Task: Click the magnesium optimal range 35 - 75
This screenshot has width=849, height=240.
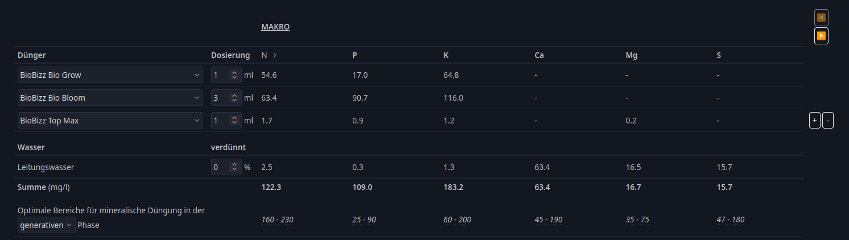Action: click(x=637, y=220)
